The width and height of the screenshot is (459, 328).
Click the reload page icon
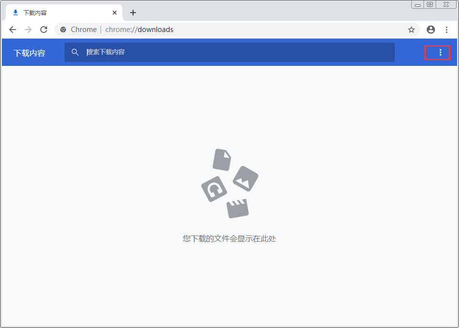click(44, 30)
